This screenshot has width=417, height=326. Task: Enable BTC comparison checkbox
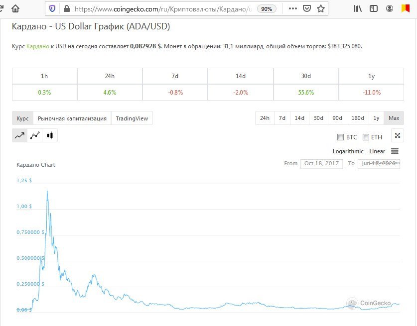click(340, 137)
